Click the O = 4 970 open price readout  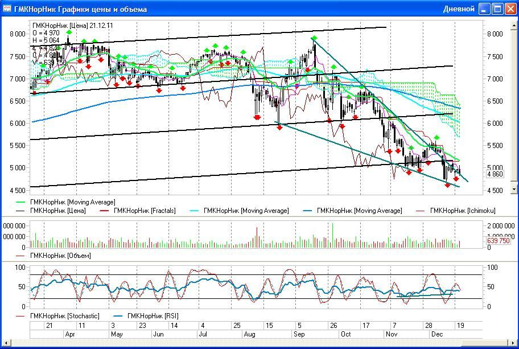46,33
